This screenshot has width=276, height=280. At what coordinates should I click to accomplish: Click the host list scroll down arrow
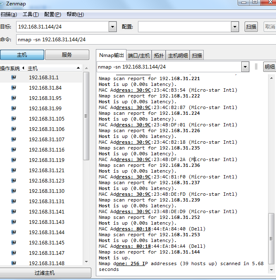pos(86,262)
